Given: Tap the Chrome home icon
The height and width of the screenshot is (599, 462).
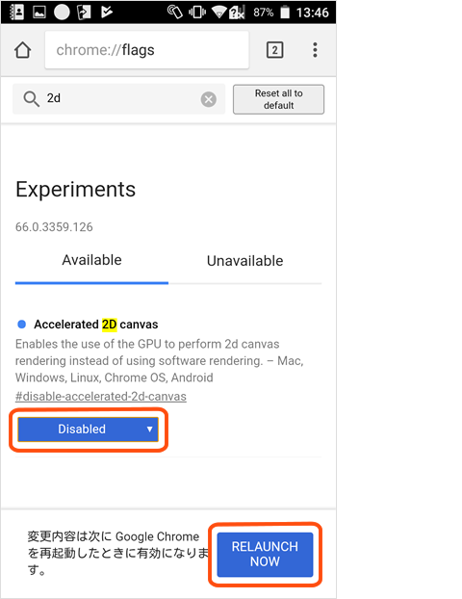Looking at the screenshot, I should tap(22, 50).
